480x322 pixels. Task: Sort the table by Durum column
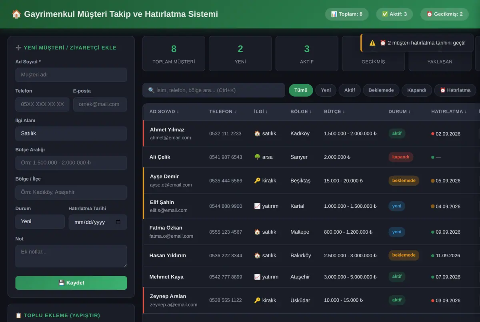click(400, 111)
